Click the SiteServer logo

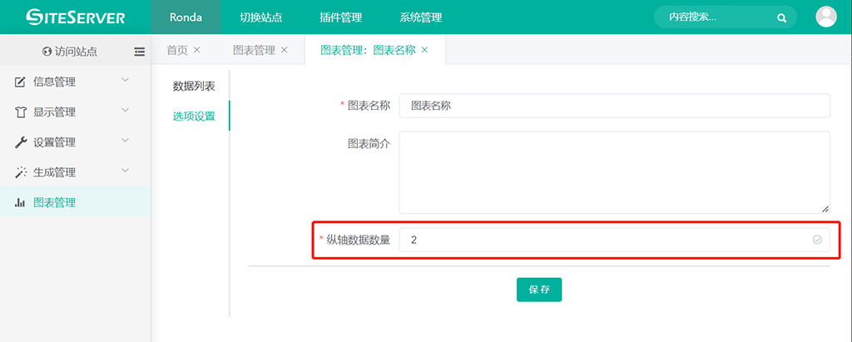(75, 17)
